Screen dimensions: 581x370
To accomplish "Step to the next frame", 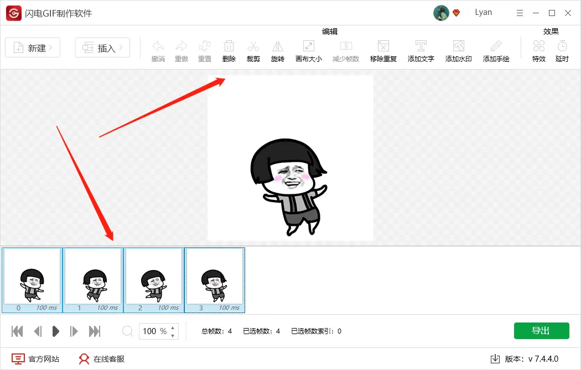I will [74, 331].
